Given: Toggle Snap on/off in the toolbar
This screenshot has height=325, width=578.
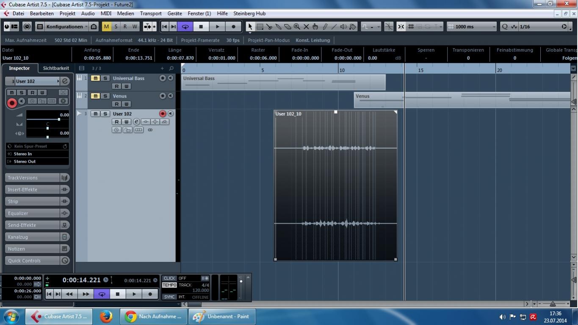Looking at the screenshot, I should click(401, 27).
